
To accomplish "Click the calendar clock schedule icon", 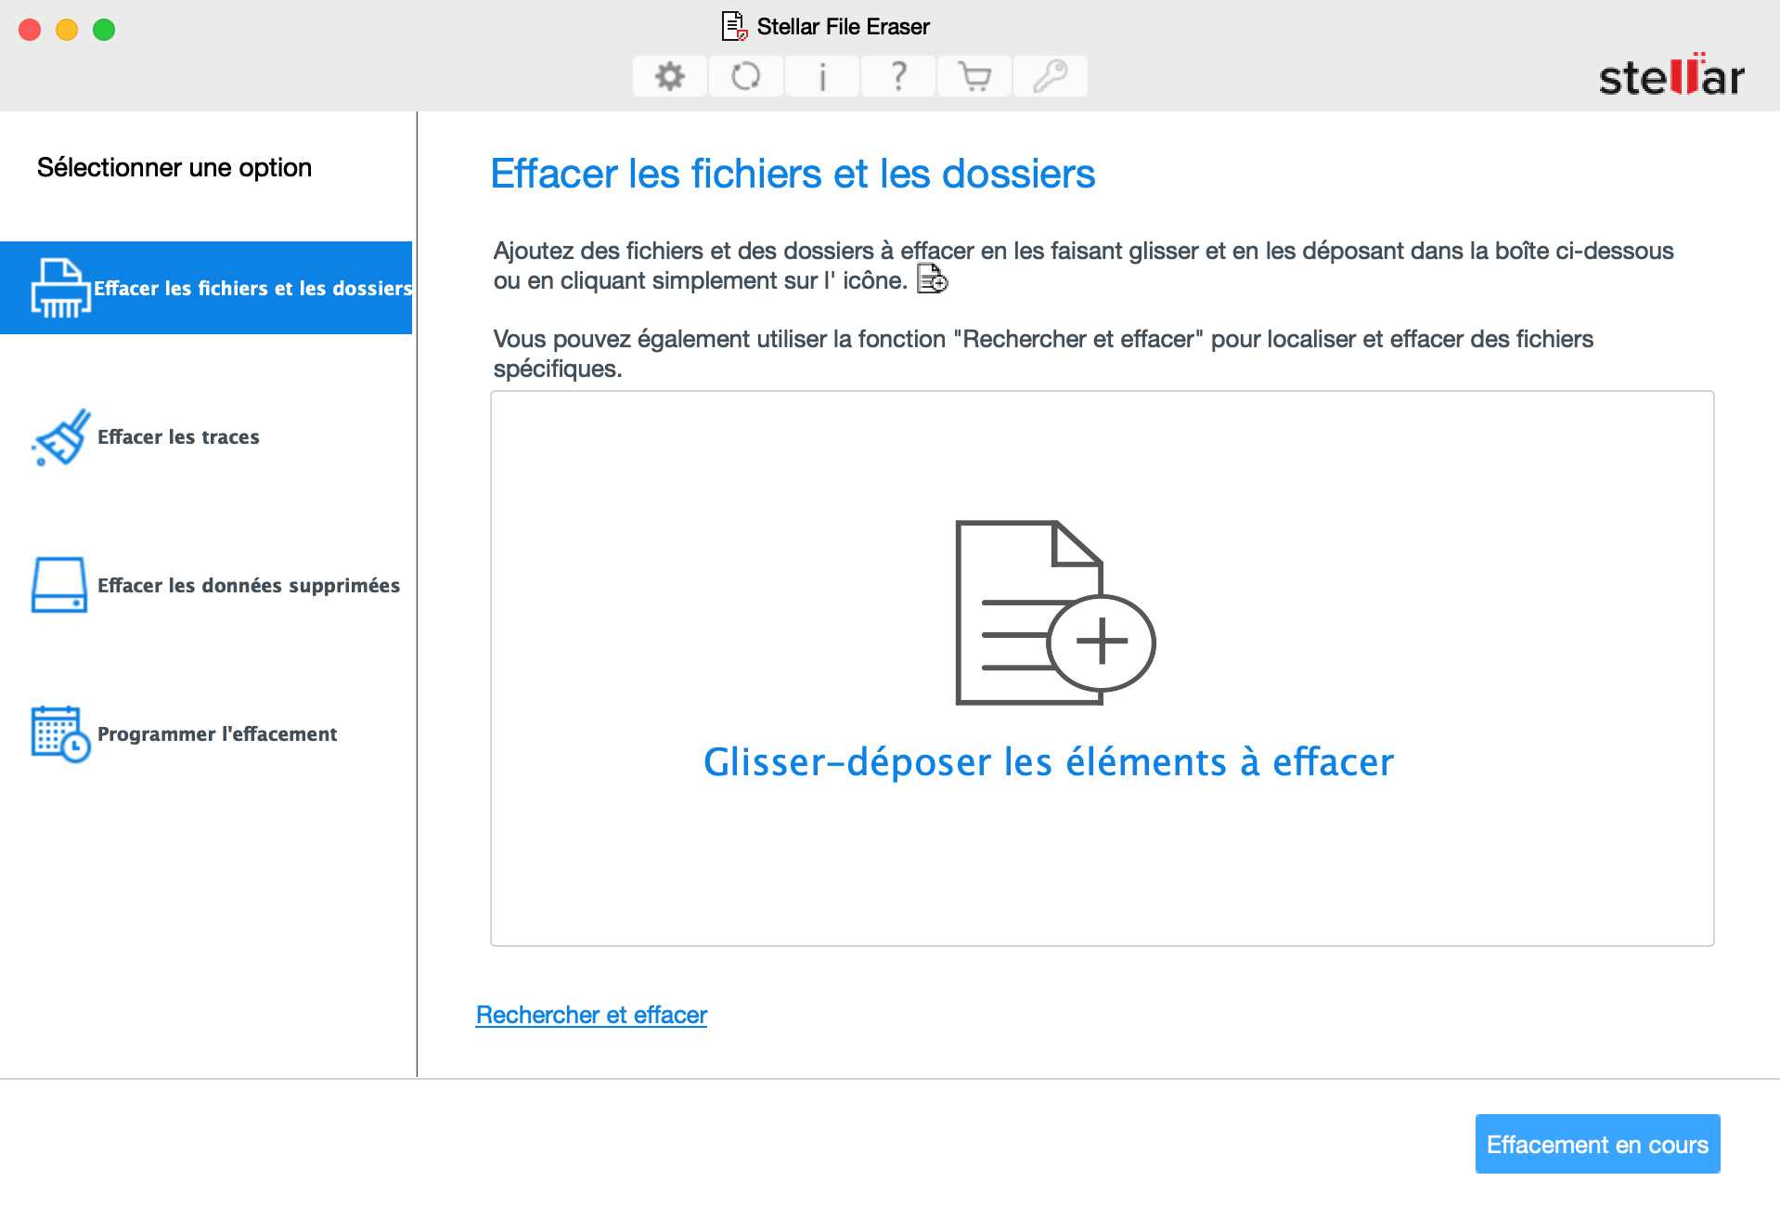I will pyautogui.click(x=60, y=733).
